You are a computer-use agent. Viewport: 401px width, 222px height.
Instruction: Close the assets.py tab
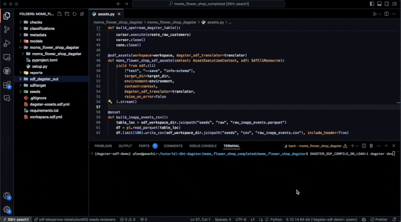click(119, 14)
